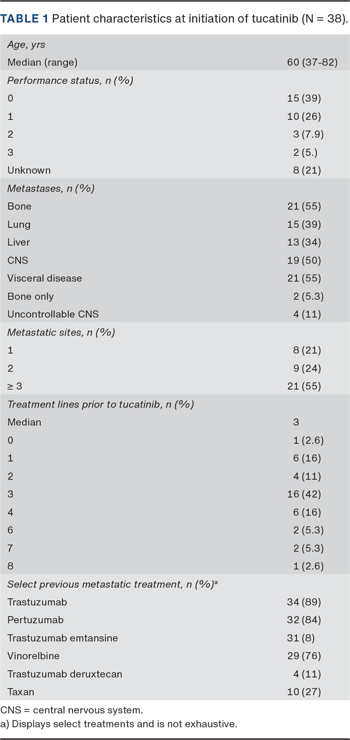Click the 'CNS = central nervous system' footnote

(x=72, y=710)
